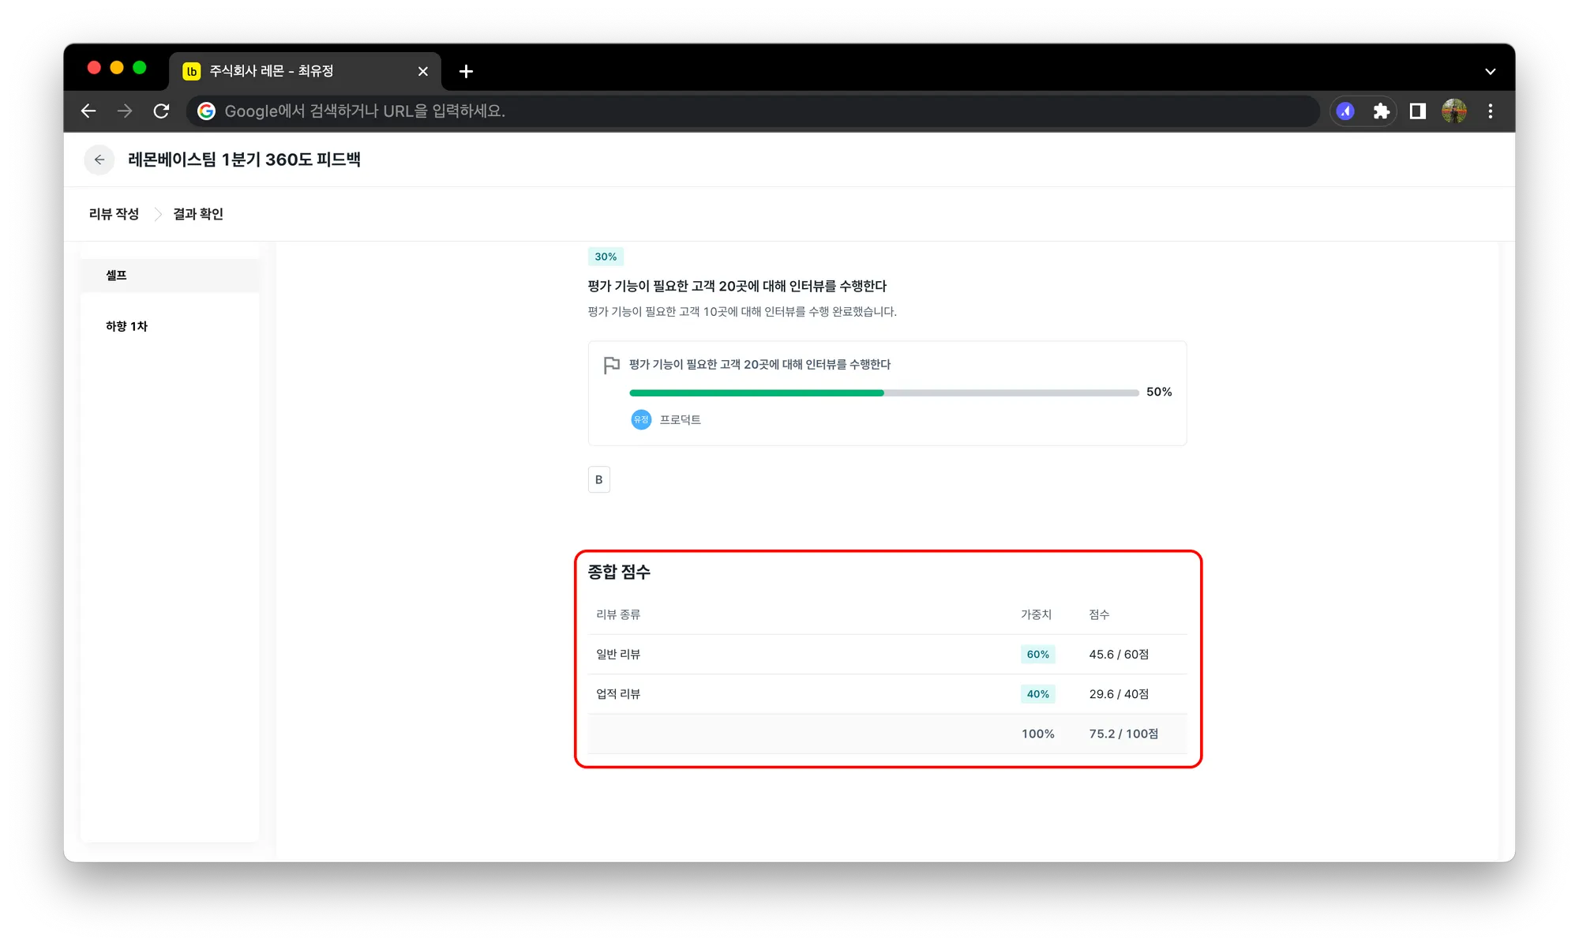Go to the 결과 확인 step
Viewport: 1579px width, 946px height.
pyautogui.click(x=198, y=214)
